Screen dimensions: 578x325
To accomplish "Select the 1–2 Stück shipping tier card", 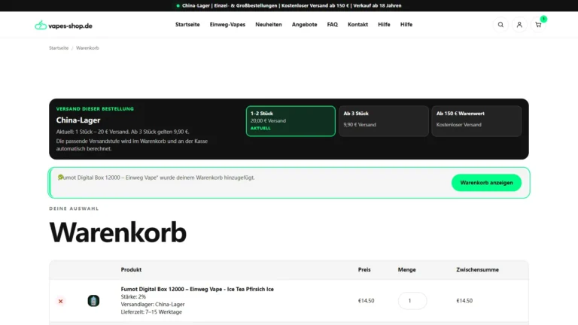I will pyautogui.click(x=291, y=121).
